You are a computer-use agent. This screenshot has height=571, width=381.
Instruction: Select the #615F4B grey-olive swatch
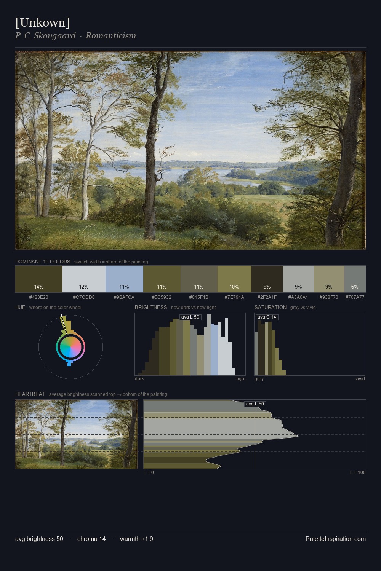[199, 279]
